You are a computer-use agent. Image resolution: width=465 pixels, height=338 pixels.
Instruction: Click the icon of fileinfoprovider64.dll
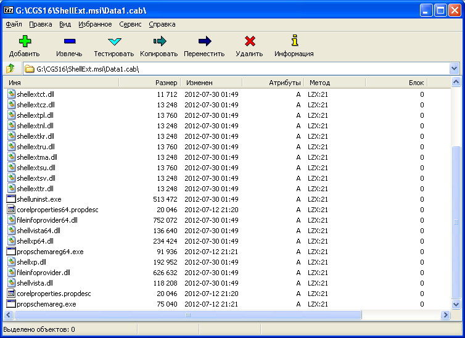tap(11, 220)
